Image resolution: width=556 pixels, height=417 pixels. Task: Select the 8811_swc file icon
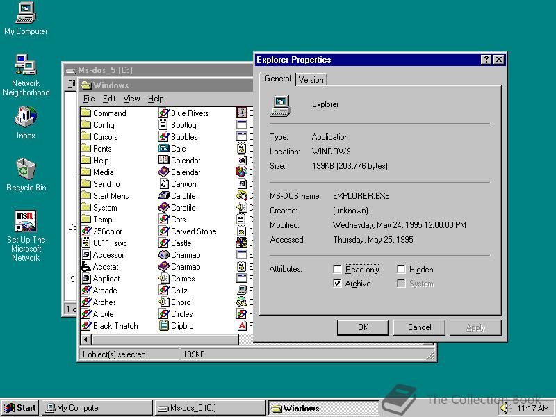85,243
